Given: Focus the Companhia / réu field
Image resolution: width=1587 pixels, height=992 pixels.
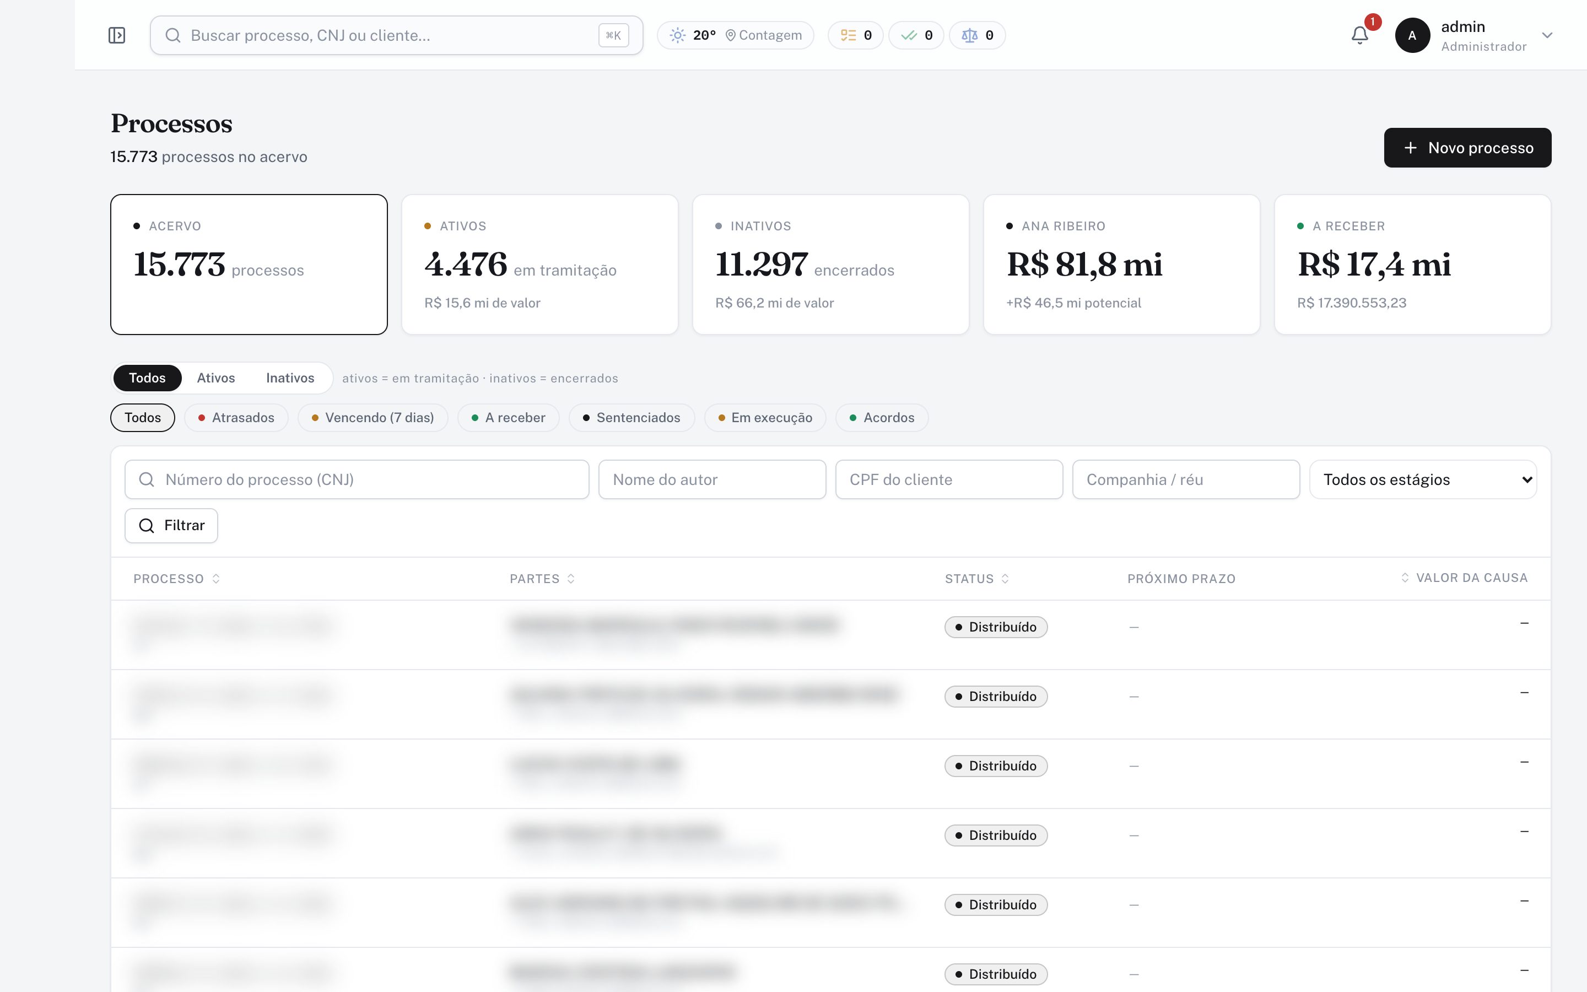Looking at the screenshot, I should point(1186,479).
